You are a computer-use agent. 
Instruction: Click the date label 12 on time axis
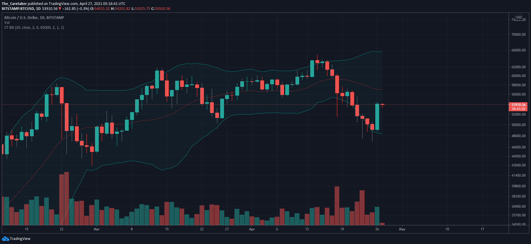click(x=307, y=229)
